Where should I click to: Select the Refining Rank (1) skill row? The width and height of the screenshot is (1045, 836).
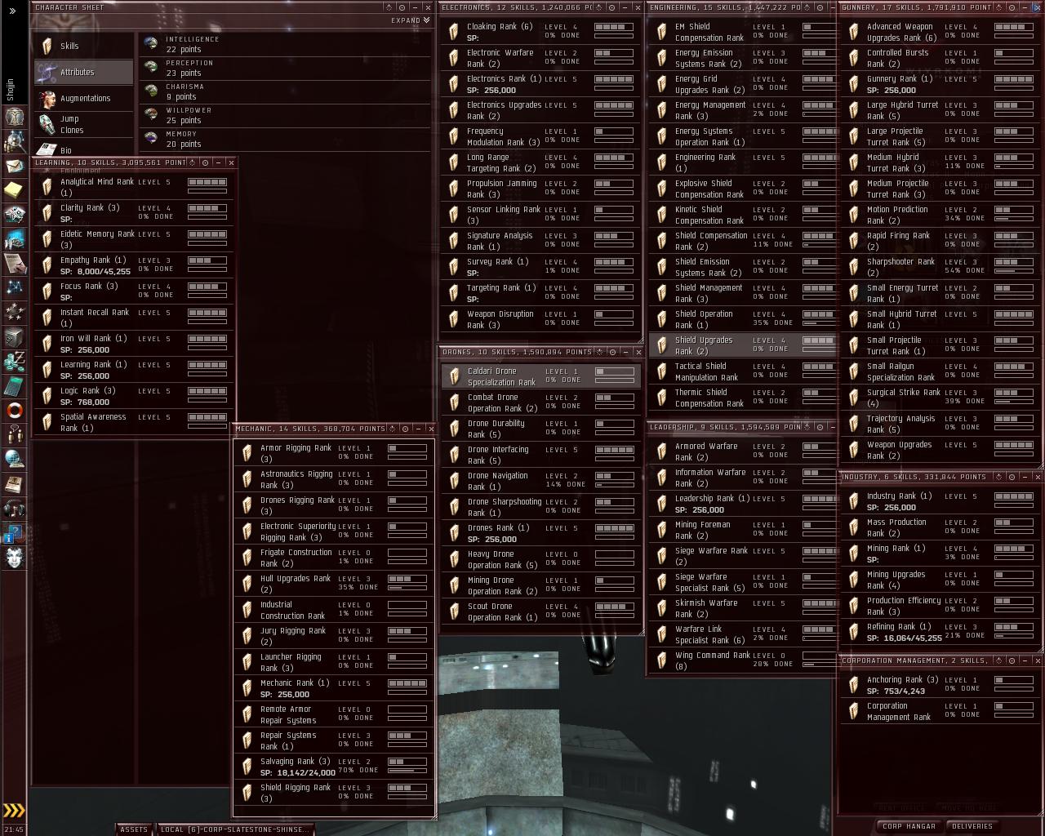(x=941, y=632)
